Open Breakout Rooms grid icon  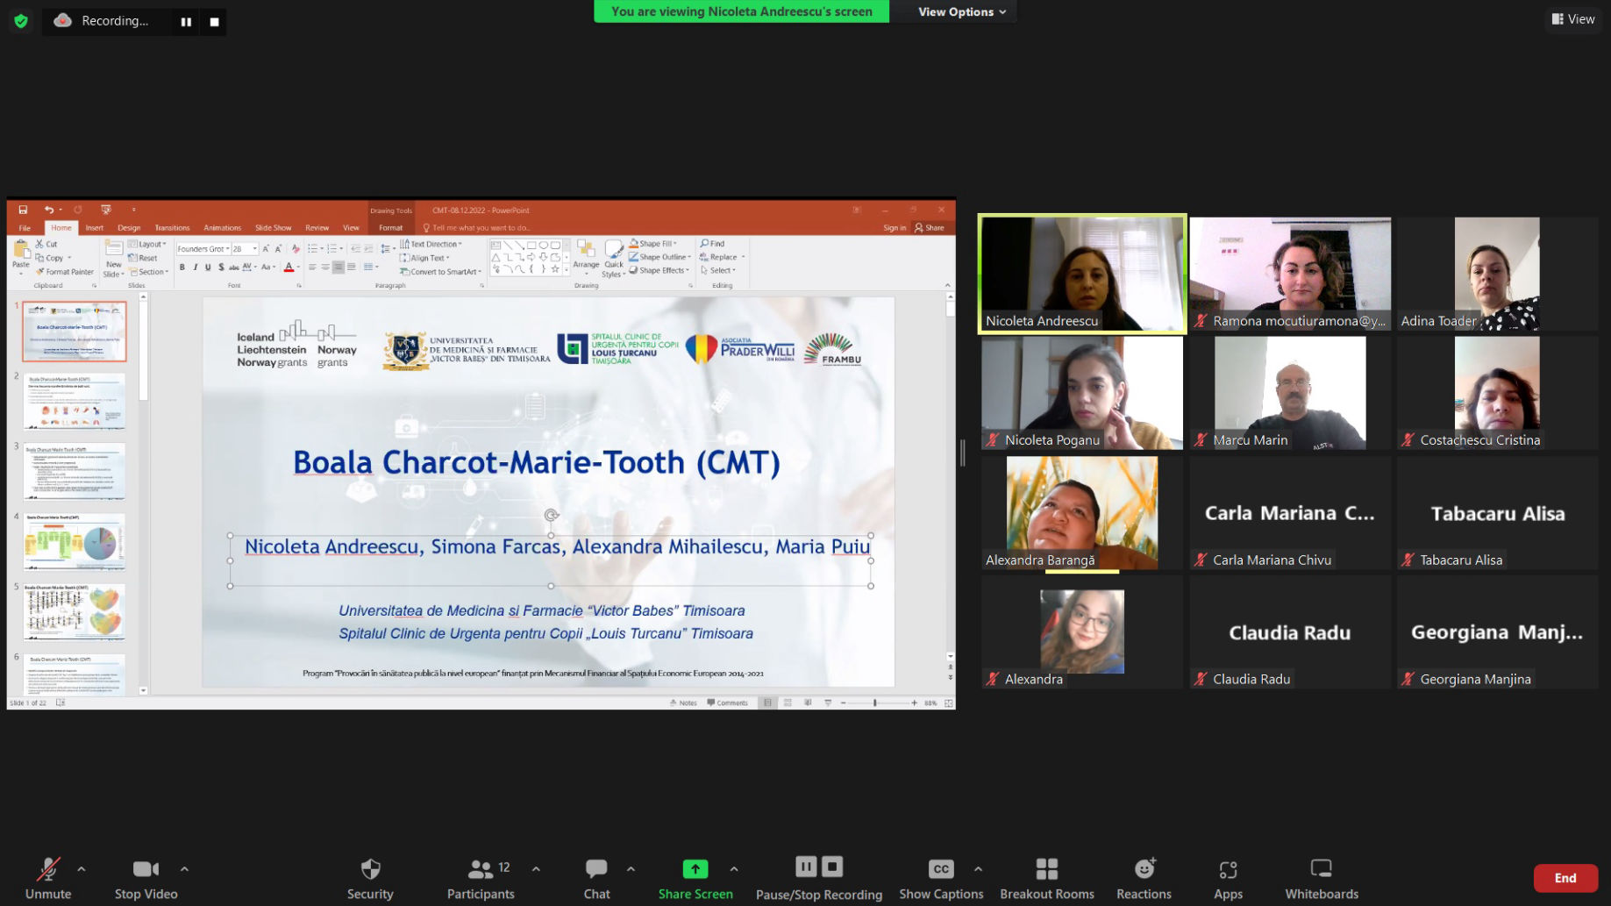(1047, 869)
